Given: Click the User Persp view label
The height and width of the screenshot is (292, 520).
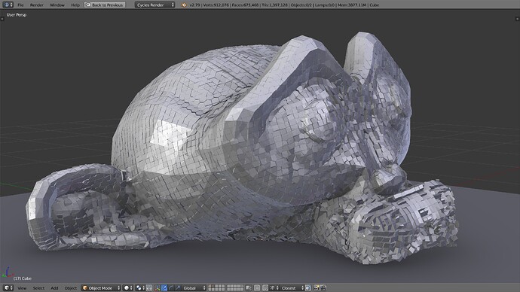Looking at the screenshot, I should pyautogui.click(x=17, y=15).
